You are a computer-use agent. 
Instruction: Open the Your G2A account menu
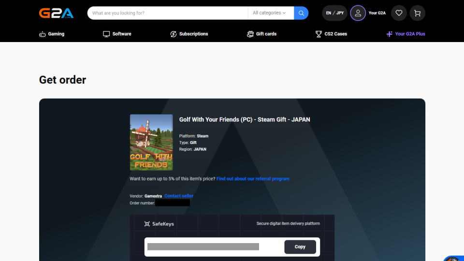377,13
